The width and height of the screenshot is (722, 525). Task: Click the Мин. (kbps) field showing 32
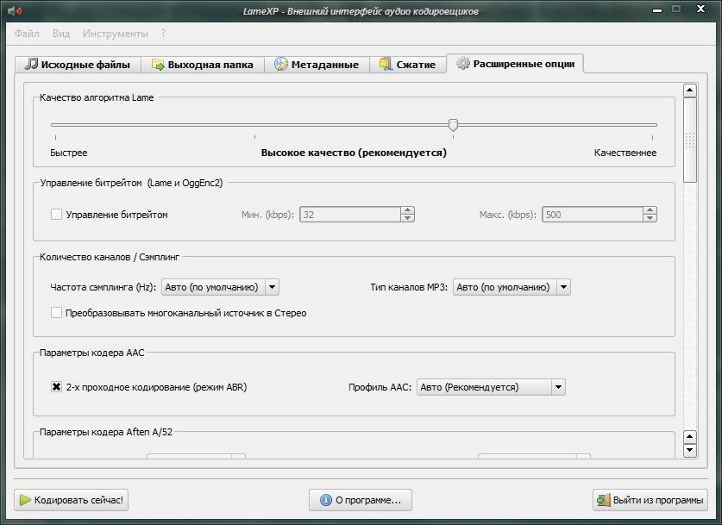point(350,215)
